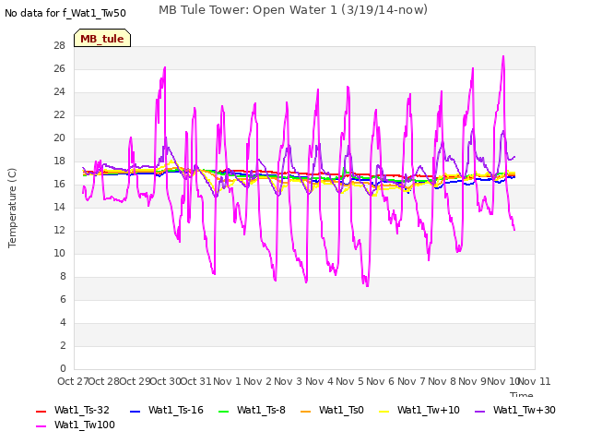Click the MB_tule label badge
The image size is (590, 443).
(x=102, y=38)
